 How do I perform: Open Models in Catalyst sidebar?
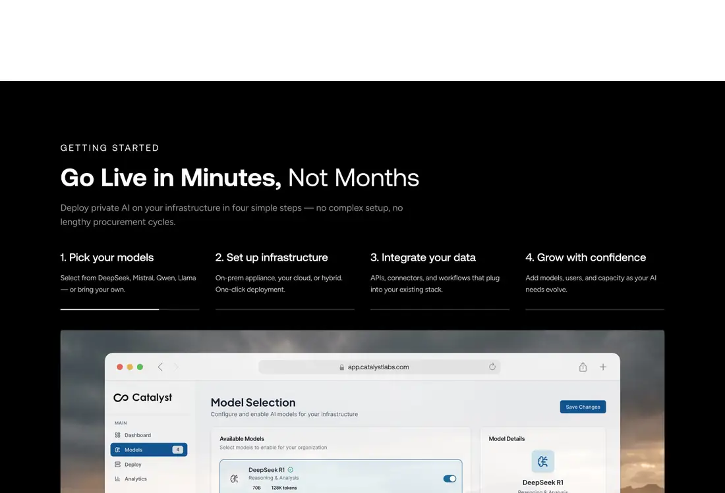[148, 450]
